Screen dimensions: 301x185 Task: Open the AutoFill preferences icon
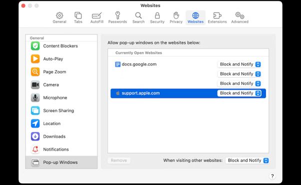click(97, 15)
